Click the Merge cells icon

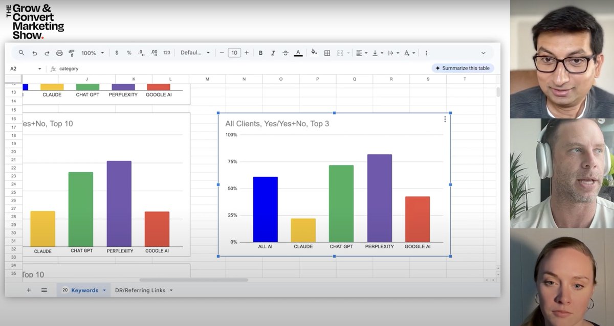(341, 53)
